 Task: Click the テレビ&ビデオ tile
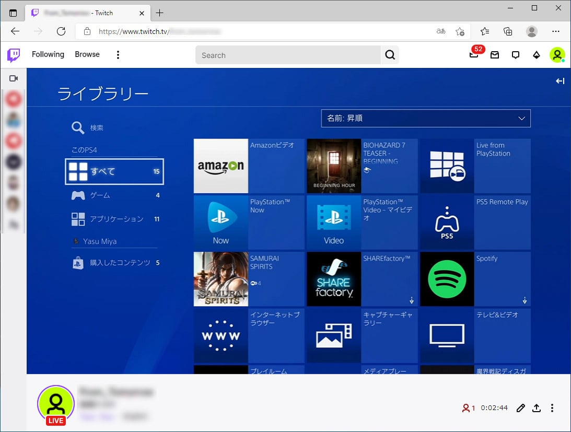pos(475,335)
